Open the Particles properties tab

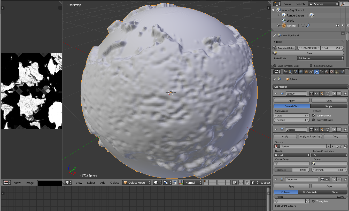coord(337,72)
